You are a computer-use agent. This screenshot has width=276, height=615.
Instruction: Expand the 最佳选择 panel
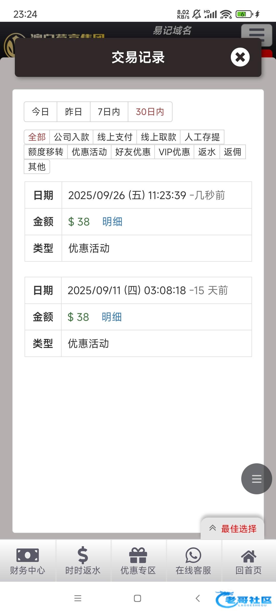click(233, 529)
